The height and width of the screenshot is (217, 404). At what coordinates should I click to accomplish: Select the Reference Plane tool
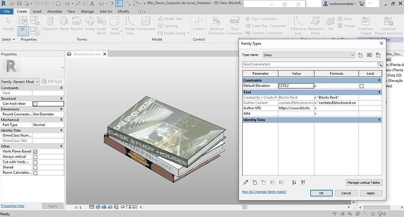tap(315, 26)
